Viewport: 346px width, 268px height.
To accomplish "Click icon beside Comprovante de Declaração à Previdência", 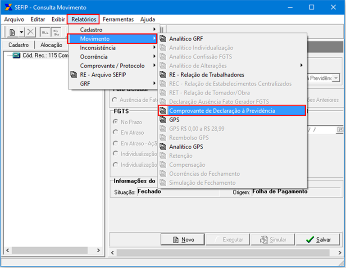I will [163, 110].
